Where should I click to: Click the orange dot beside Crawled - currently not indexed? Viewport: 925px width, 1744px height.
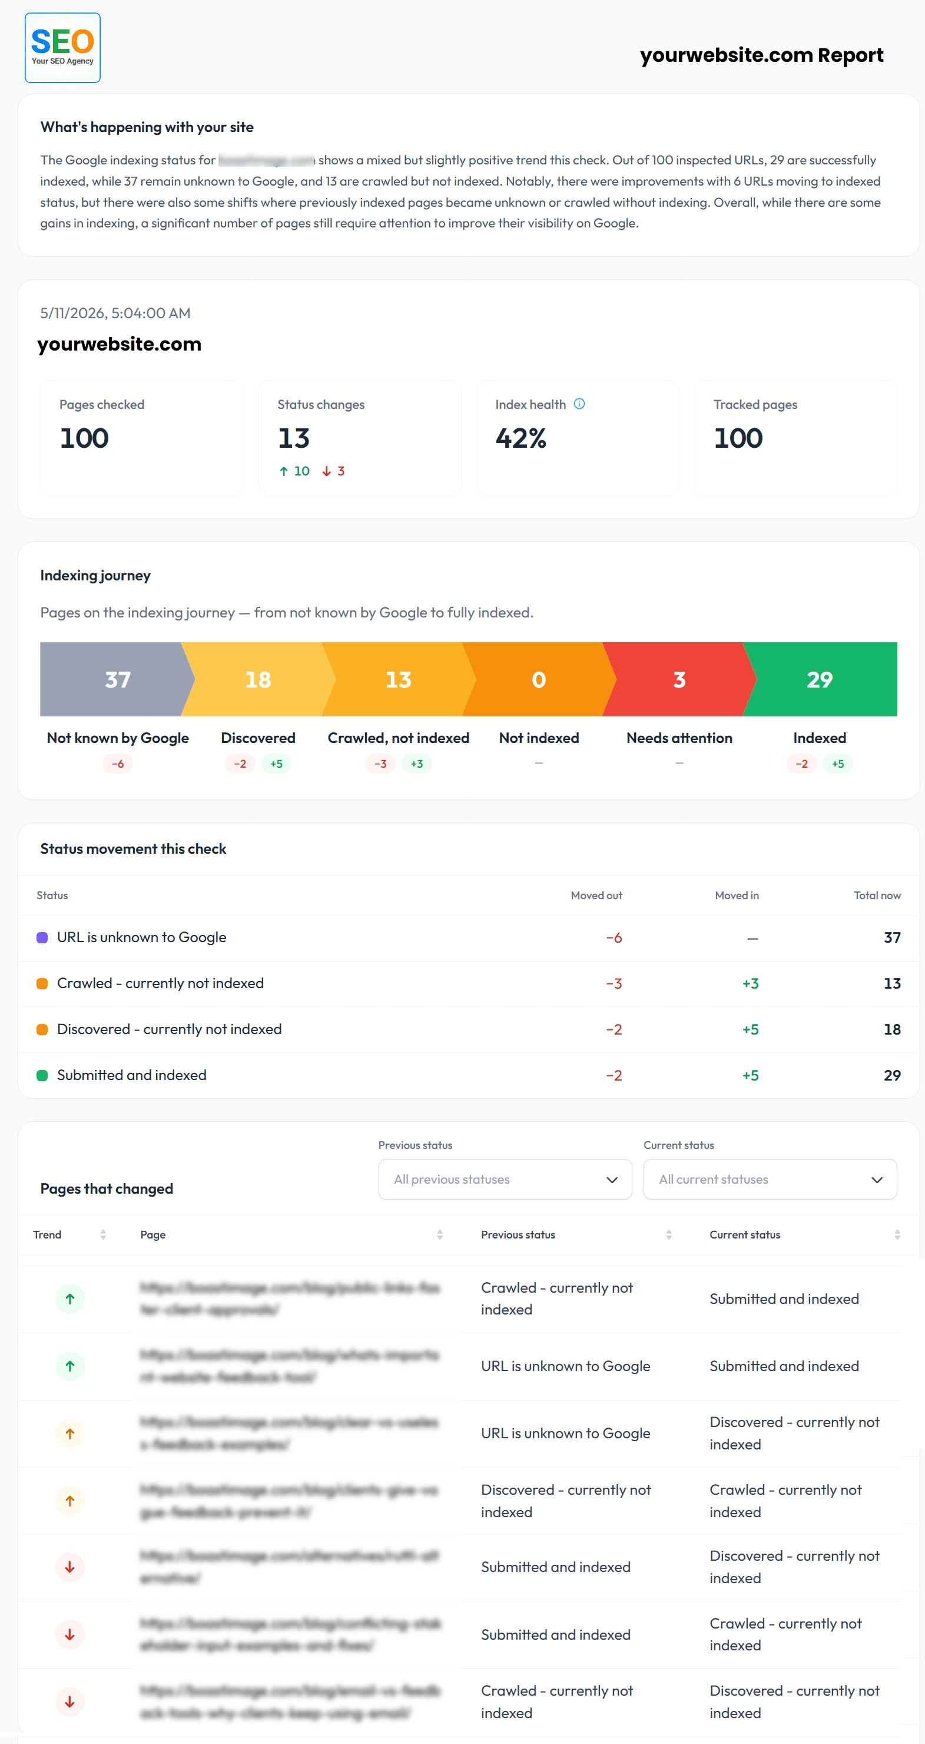(x=42, y=984)
